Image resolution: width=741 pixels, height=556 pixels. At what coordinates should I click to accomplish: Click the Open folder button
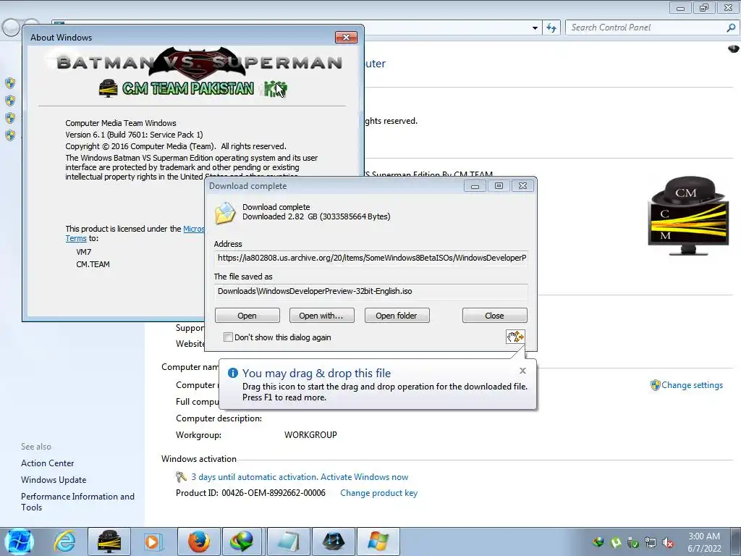coord(397,316)
